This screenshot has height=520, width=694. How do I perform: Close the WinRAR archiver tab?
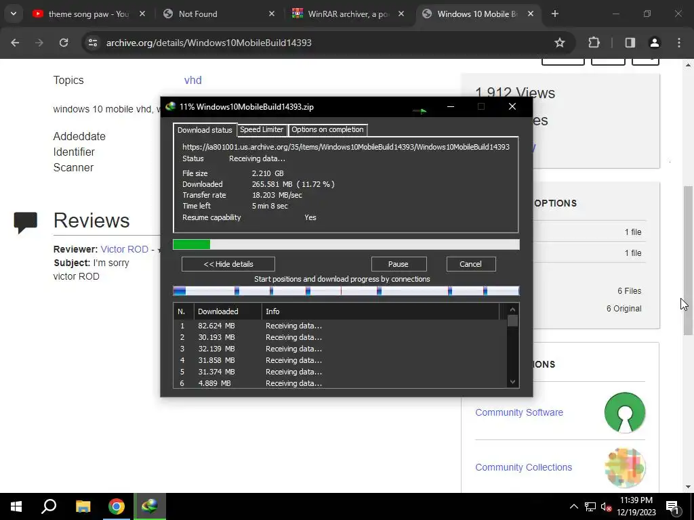coord(401,14)
